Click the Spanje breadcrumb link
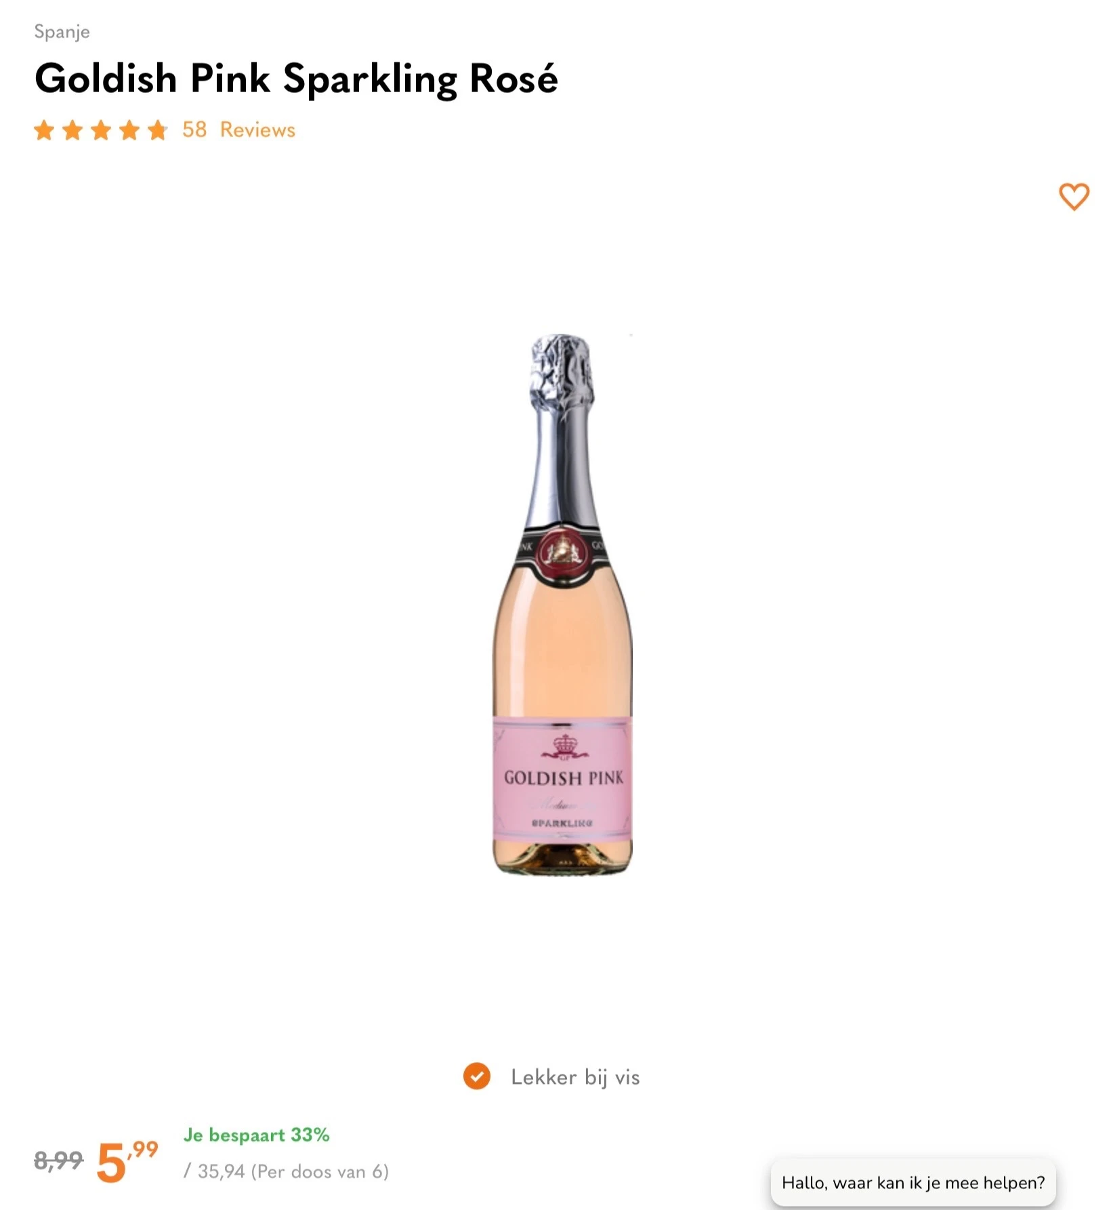Image resolution: width=1111 pixels, height=1210 pixels. (x=62, y=31)
